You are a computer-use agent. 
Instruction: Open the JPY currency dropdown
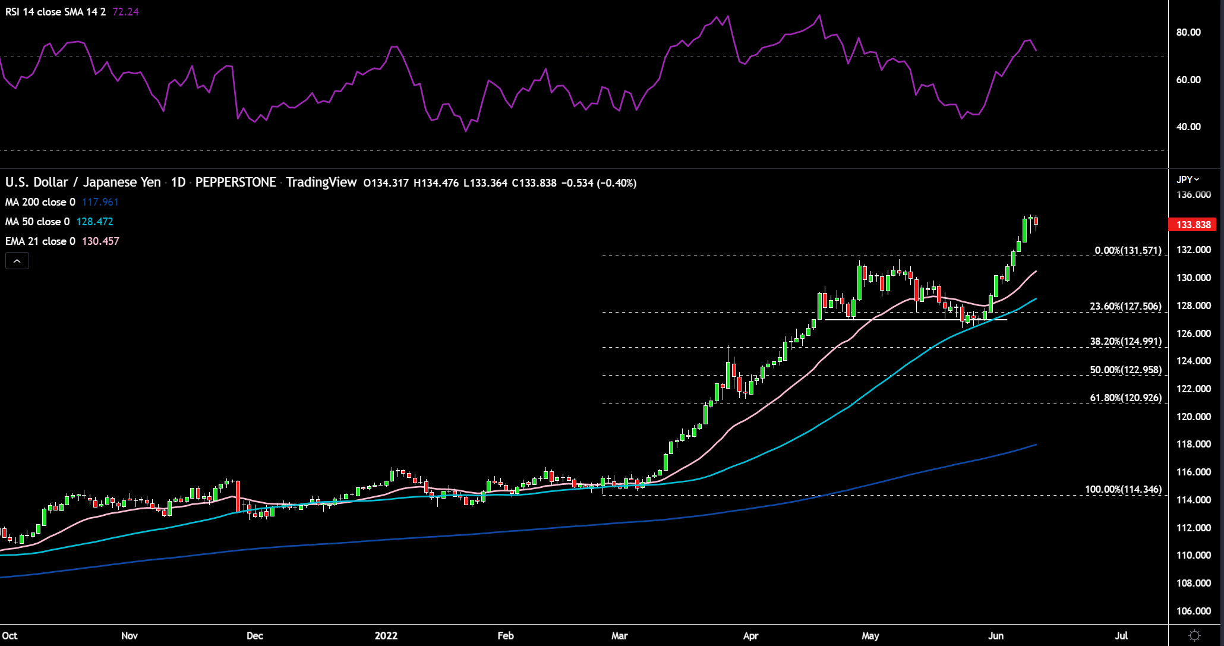click(1188, 179)
